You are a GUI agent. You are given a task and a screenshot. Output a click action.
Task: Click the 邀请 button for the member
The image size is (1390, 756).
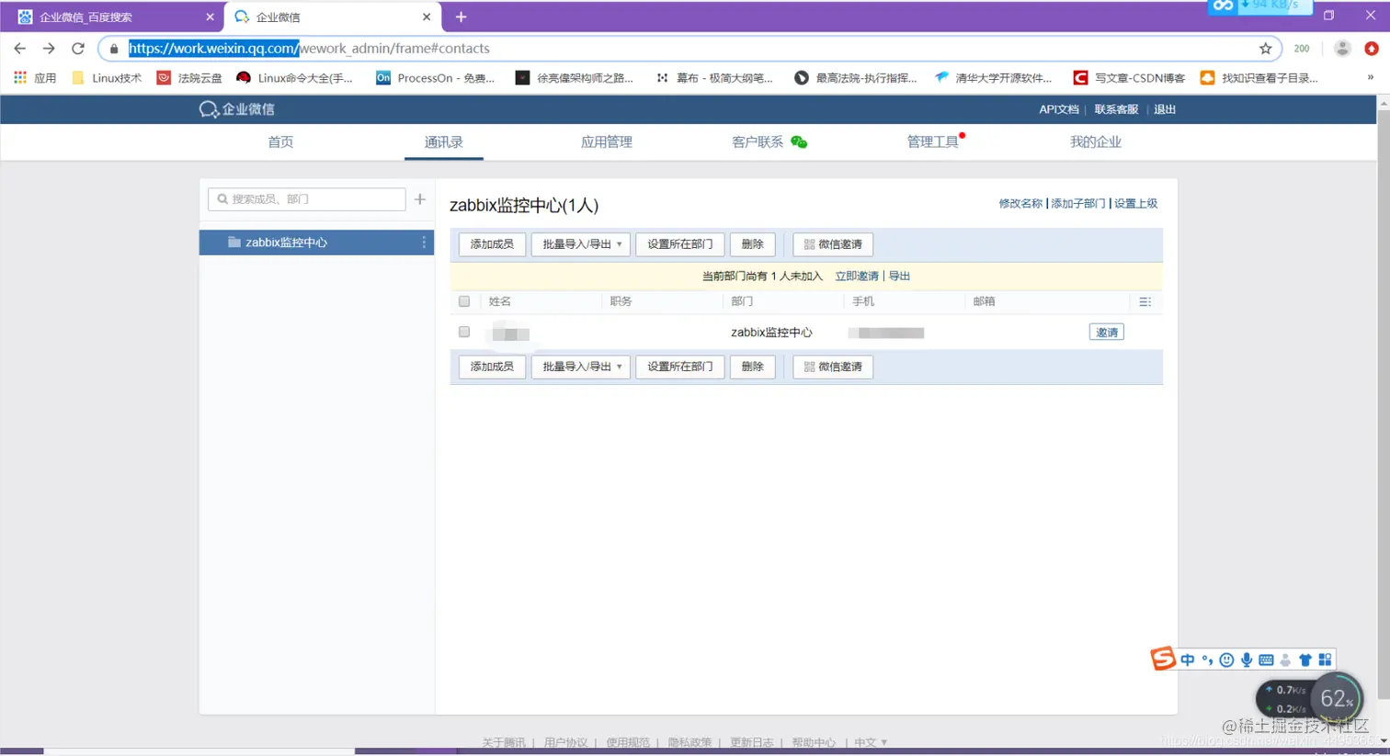tap(1105, 332)
